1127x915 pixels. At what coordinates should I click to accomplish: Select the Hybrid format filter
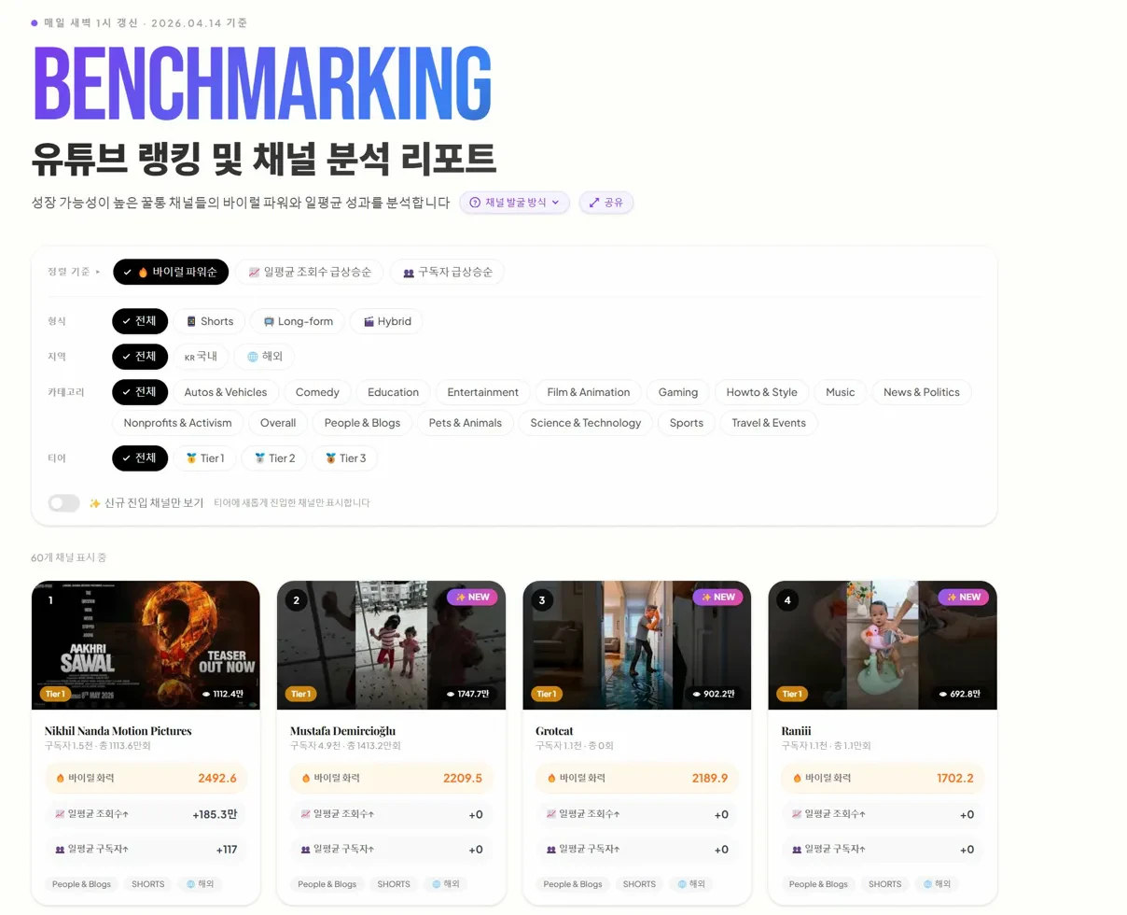click(x=386, y=320)
